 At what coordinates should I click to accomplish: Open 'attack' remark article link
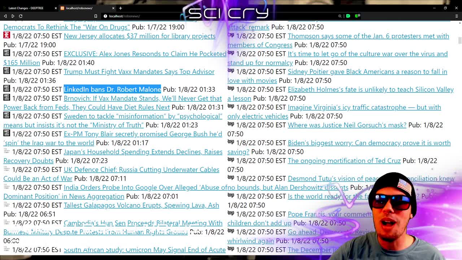coord(248,27)
